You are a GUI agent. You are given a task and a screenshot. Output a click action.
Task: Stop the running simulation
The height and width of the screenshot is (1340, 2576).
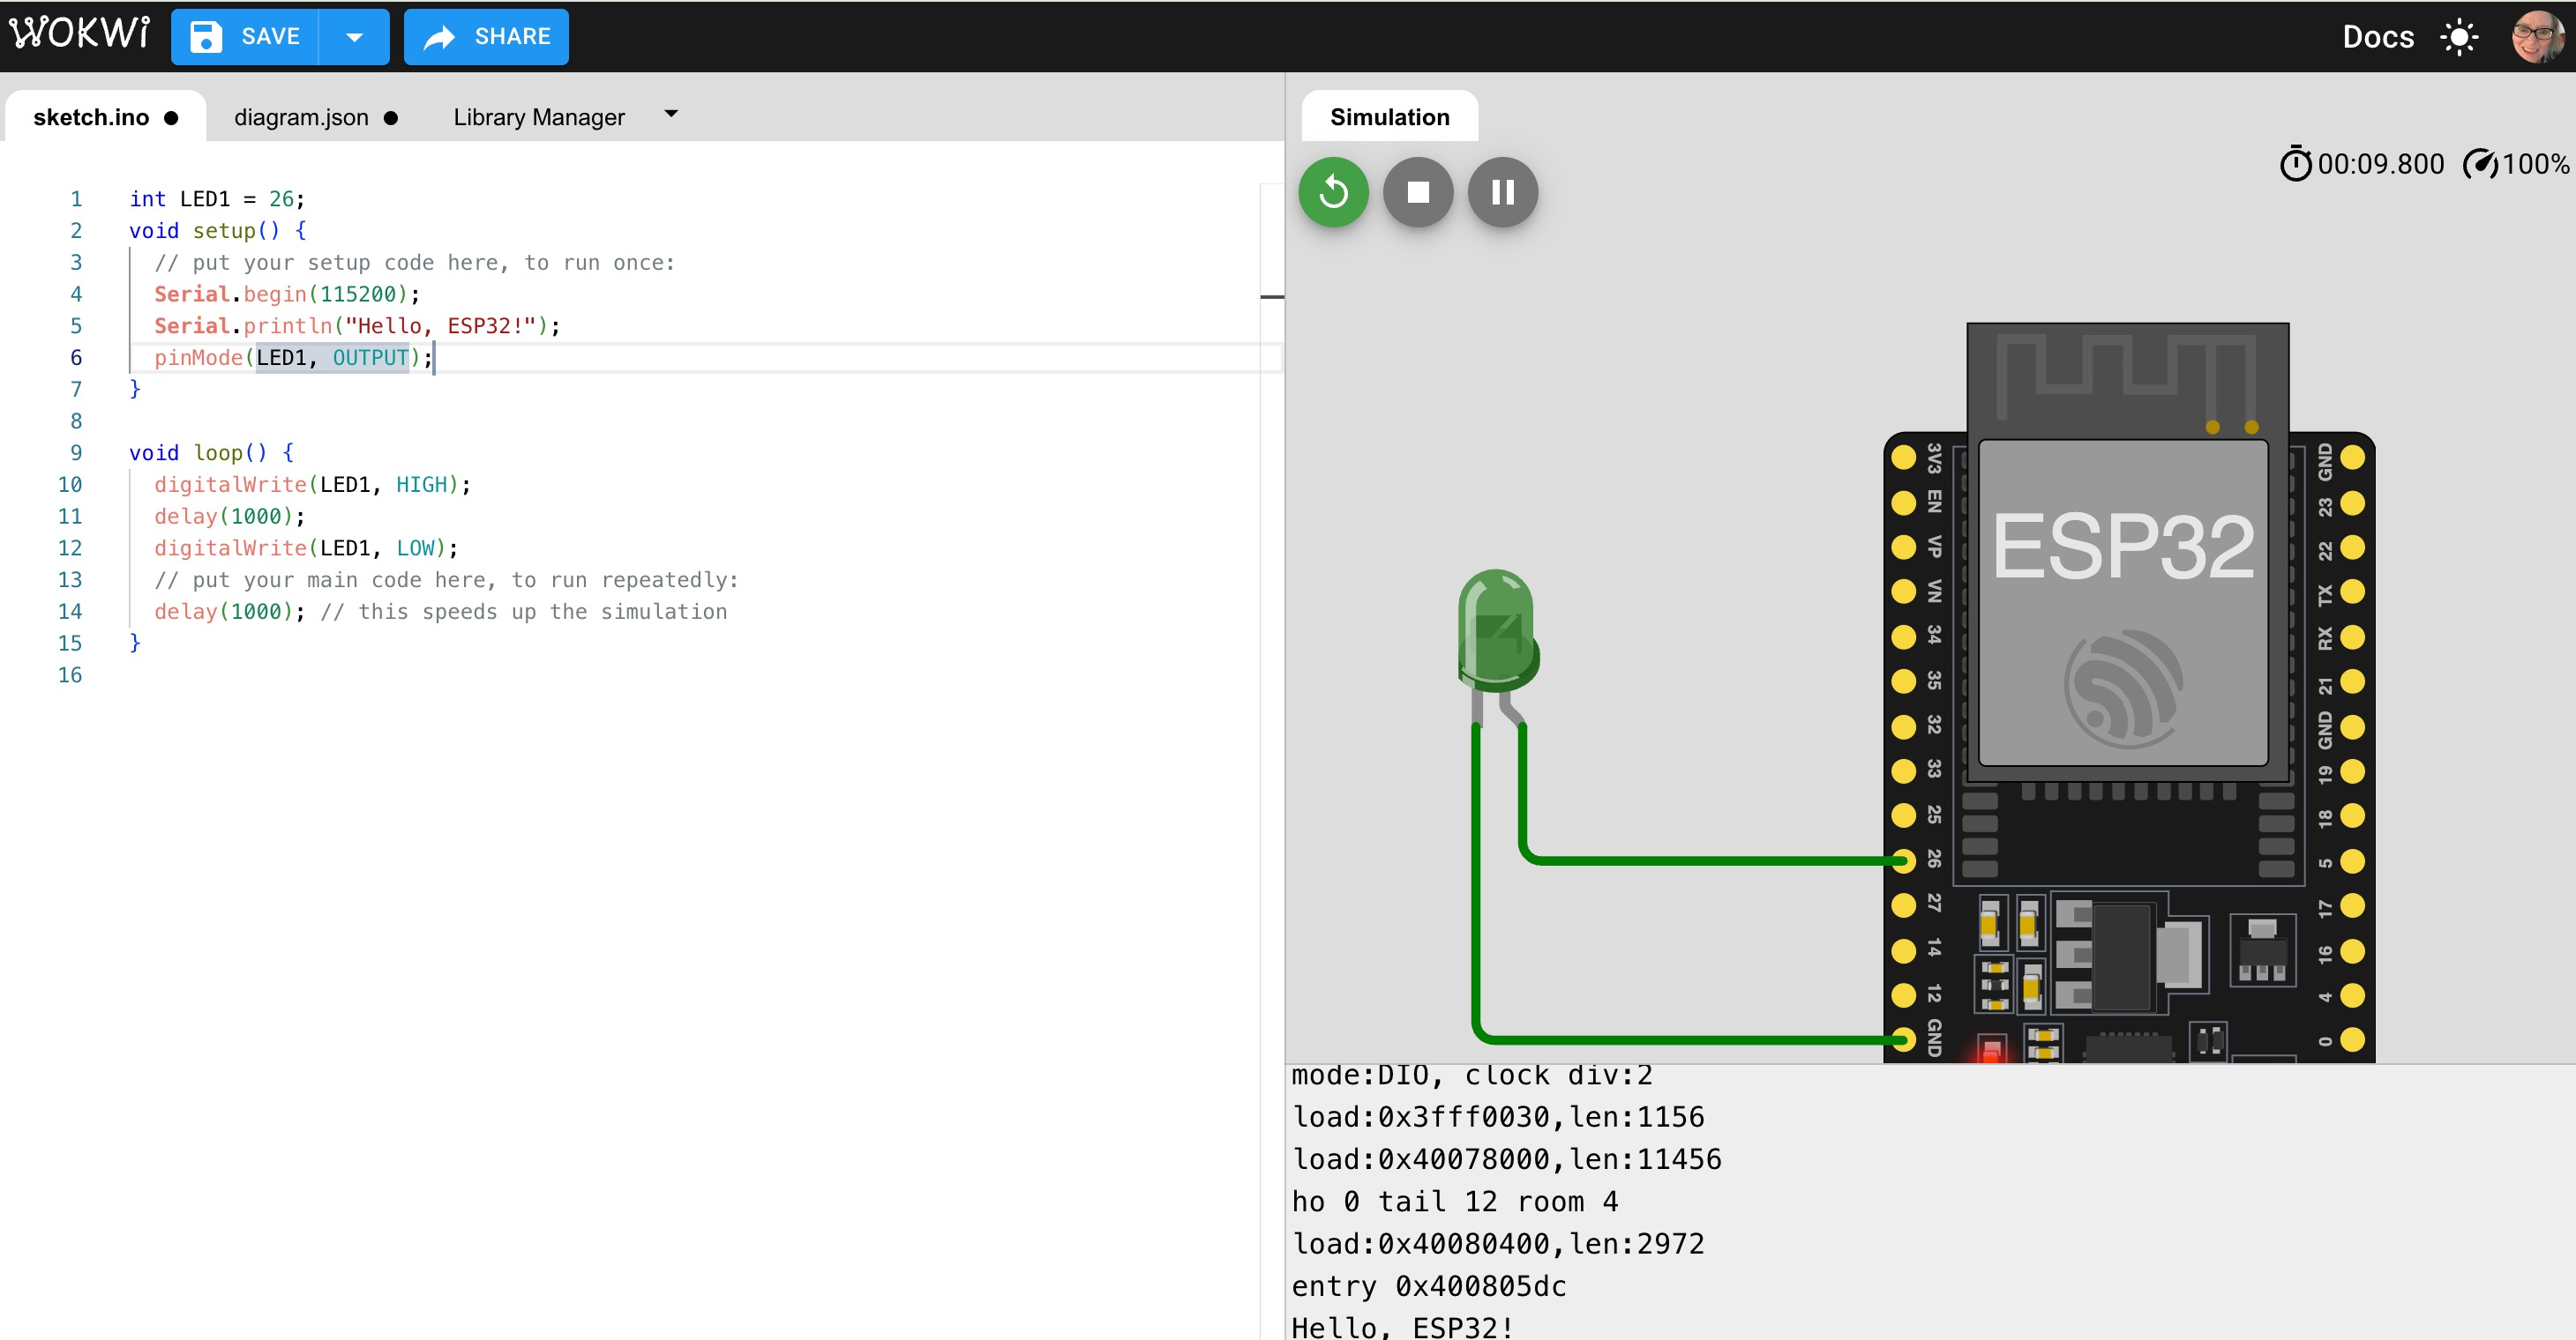pos(1417,192)
